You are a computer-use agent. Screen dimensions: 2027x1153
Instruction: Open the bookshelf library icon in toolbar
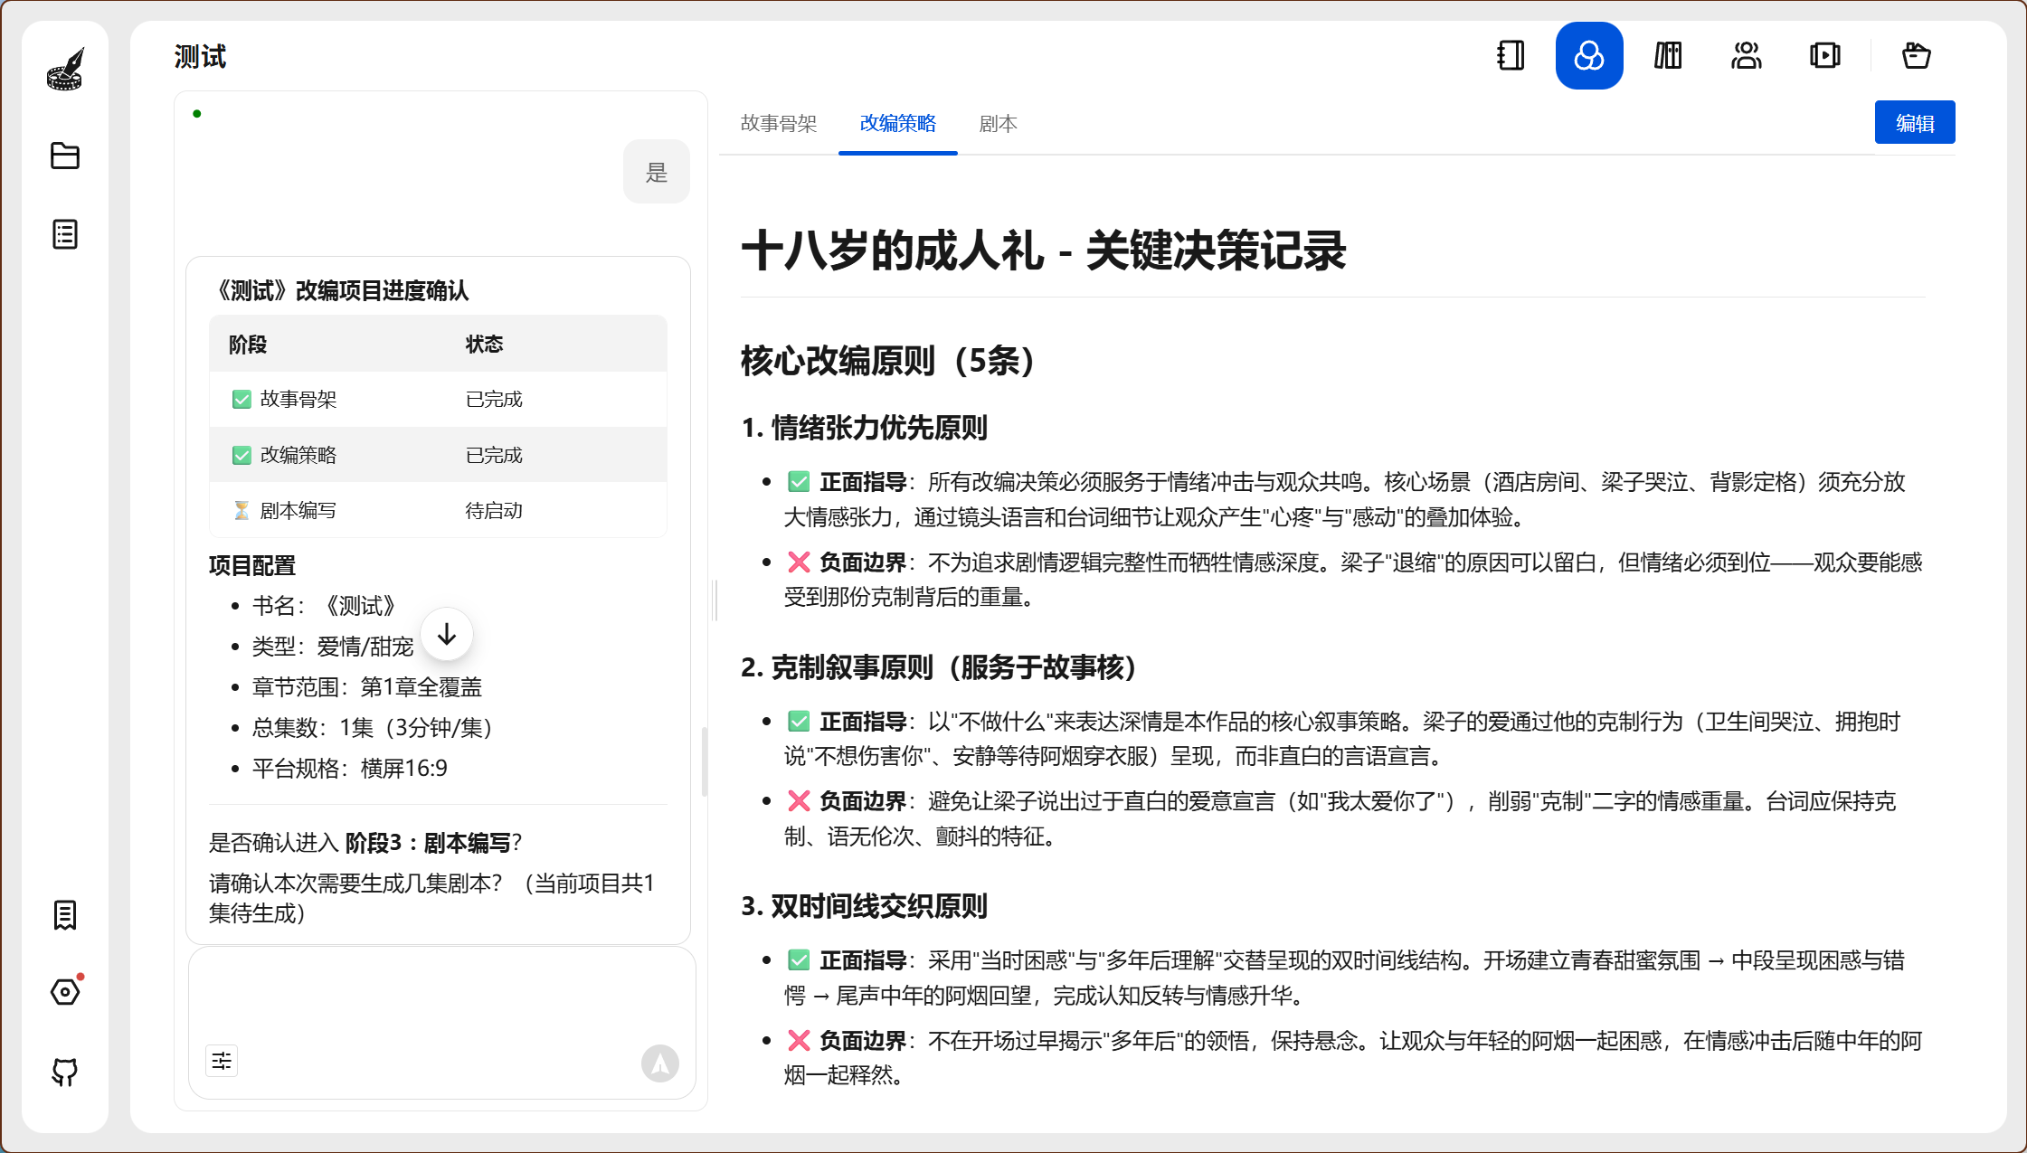[x=1668, y=56]
